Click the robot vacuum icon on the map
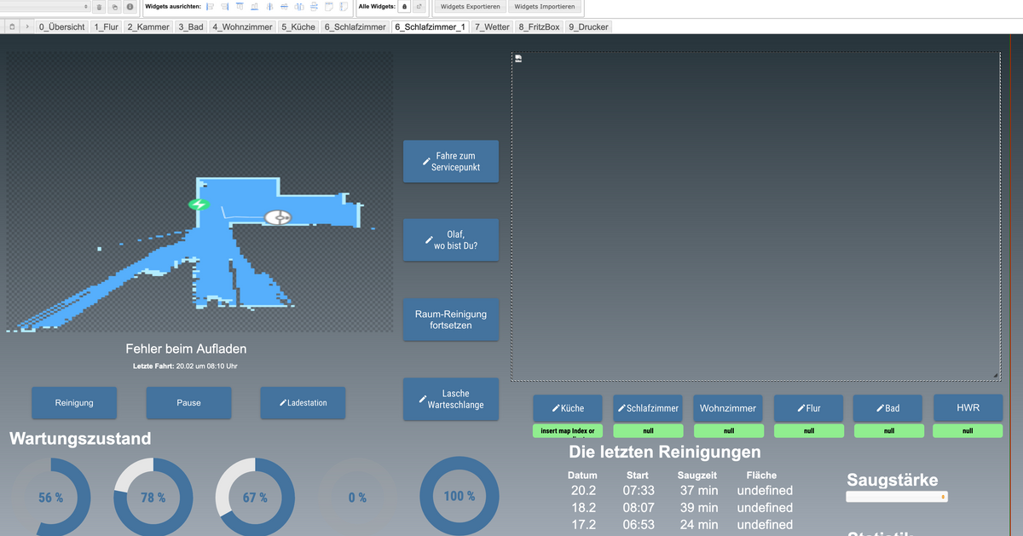 point(278,217)
